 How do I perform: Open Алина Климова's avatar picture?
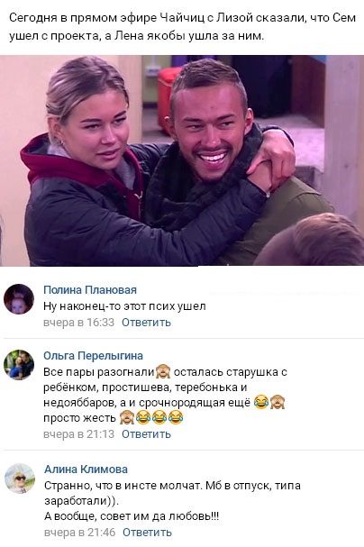[x=20, y=479]
